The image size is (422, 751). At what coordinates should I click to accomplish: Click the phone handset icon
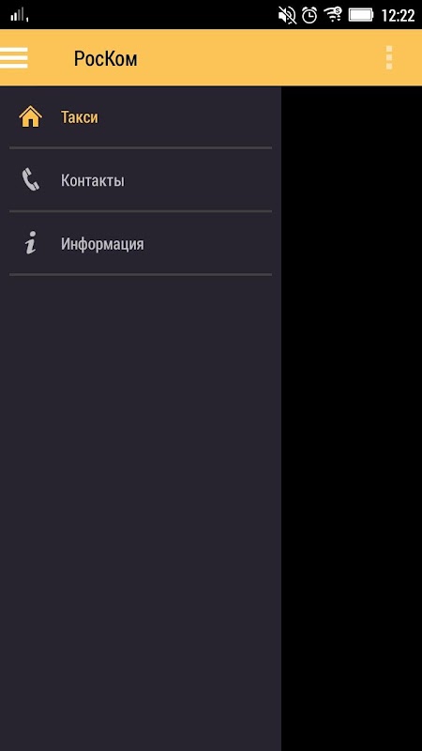[31, 180]
